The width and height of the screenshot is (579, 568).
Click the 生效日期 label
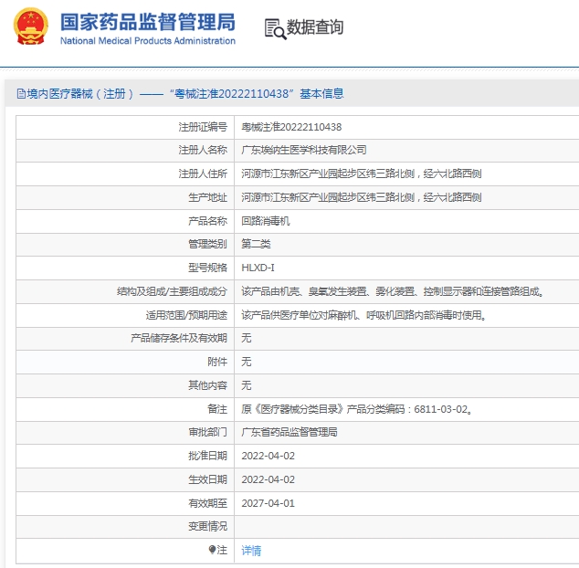tap(207, 479)
